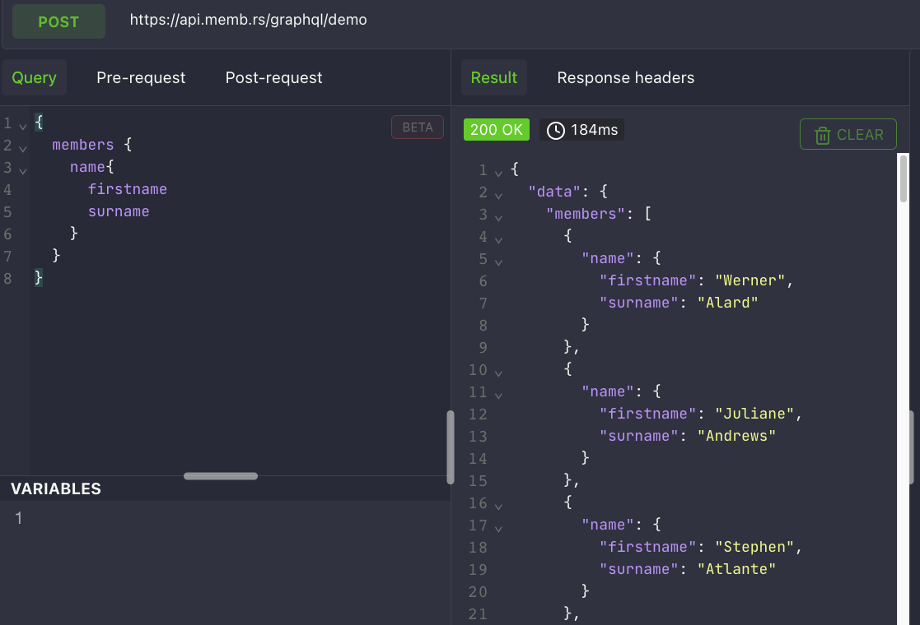Collapse "data" object on result line 2
This screenshot has height=625, width=920.
(x=497, y=195)
